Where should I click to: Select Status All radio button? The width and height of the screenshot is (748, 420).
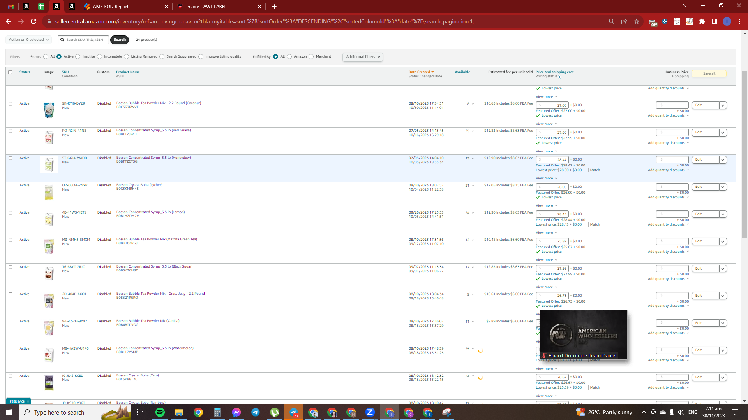click(46, 57)
